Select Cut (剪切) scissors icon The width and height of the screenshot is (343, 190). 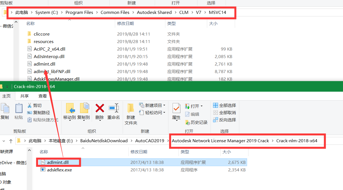click(x=30, y=105)
